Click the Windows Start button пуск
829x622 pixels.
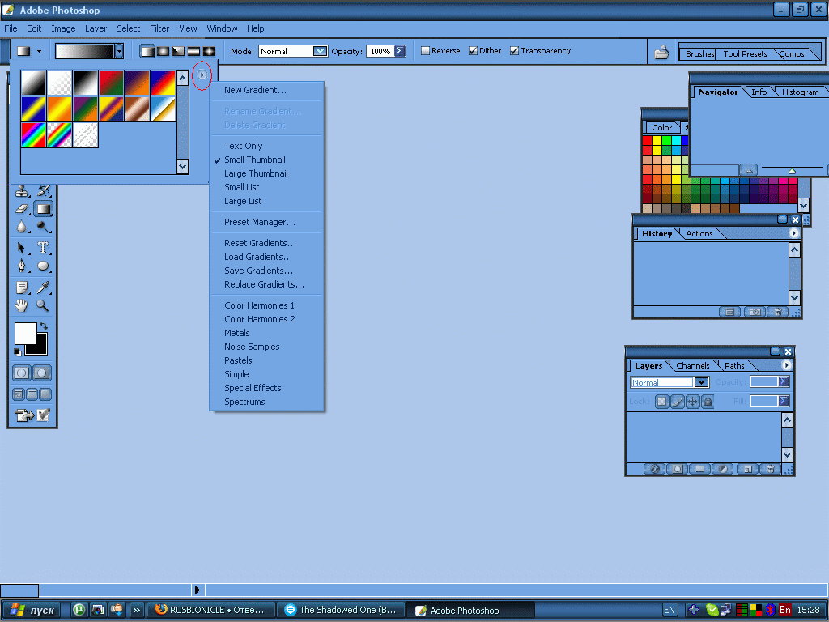pos(32,610)
